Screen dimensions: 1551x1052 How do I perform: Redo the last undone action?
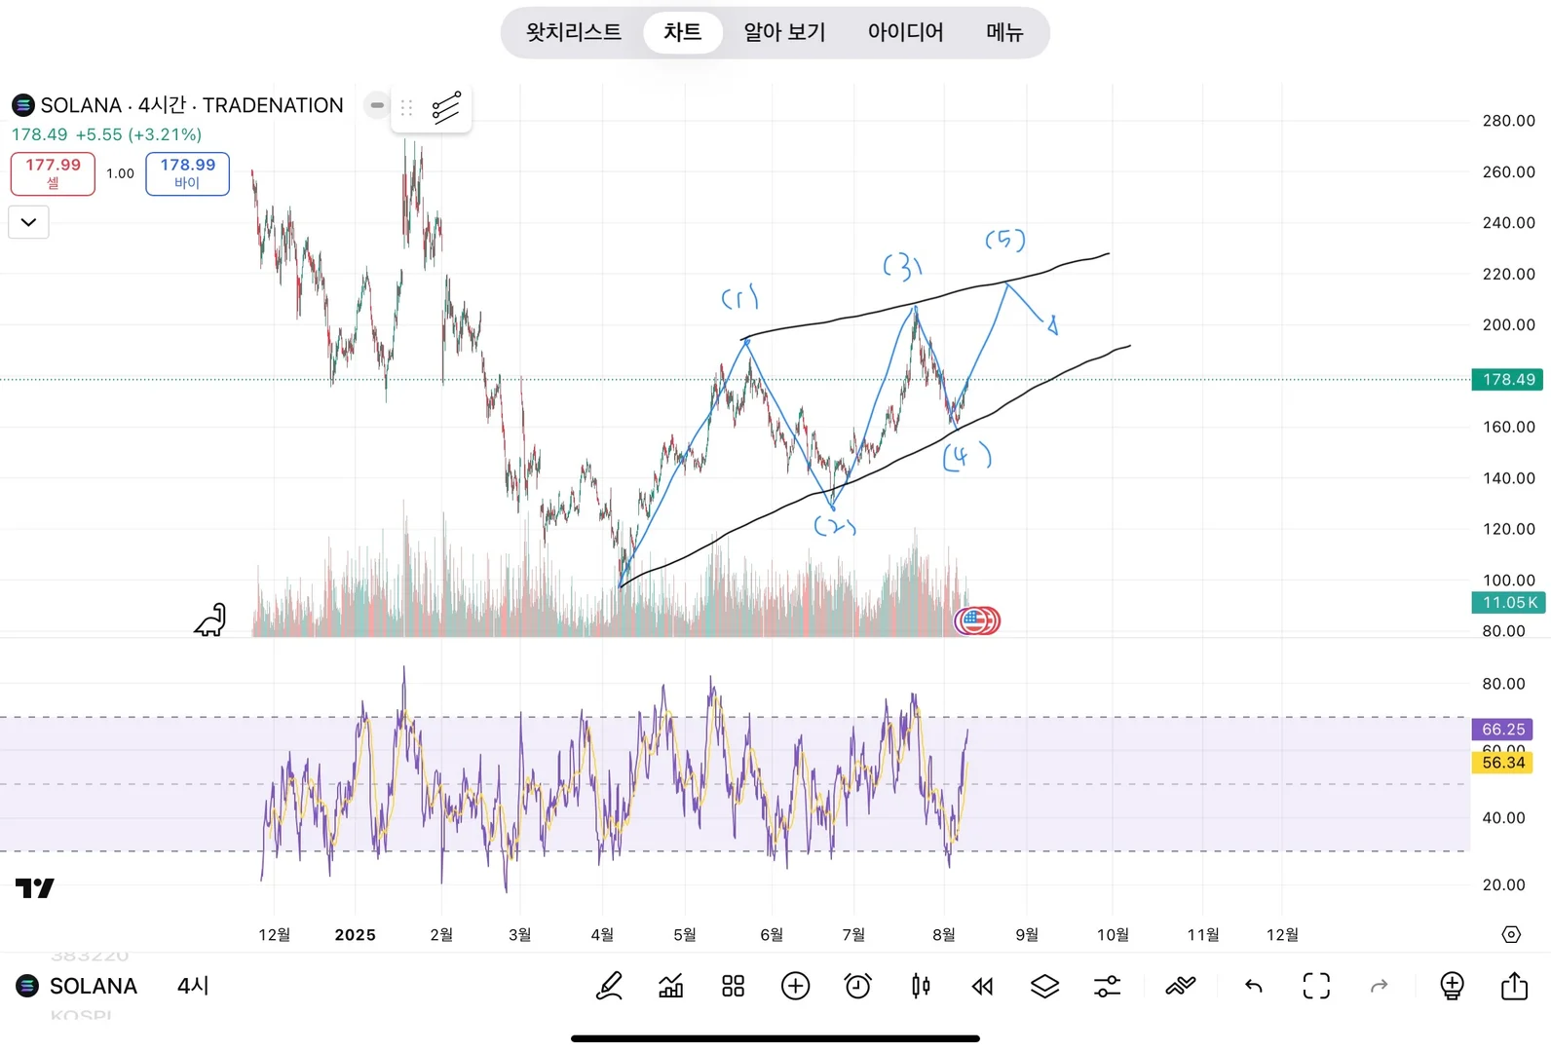point(1379,987)
